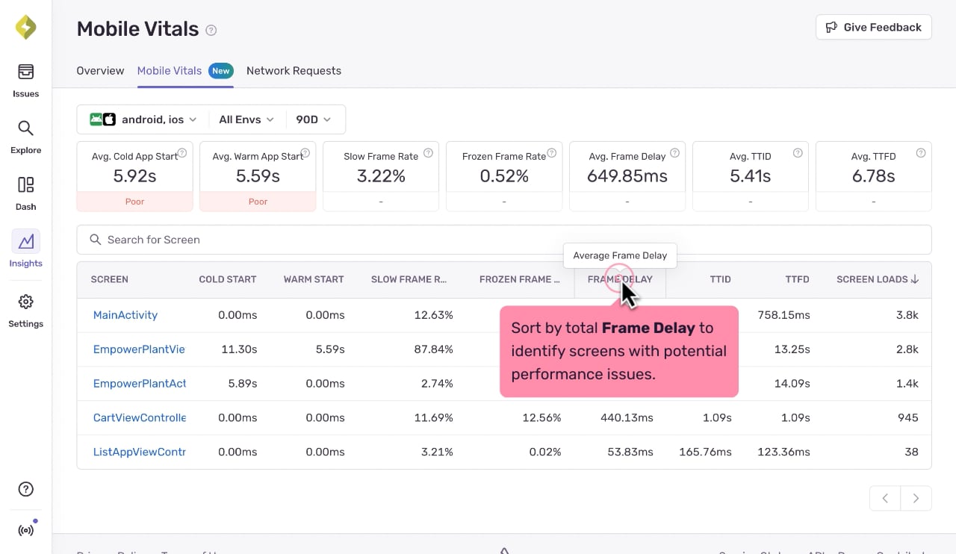
Task: Click help icon next to Mobile Vitals title
Action: [x=211, y=30]
